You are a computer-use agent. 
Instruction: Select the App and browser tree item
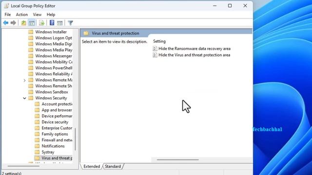[57, 110]
